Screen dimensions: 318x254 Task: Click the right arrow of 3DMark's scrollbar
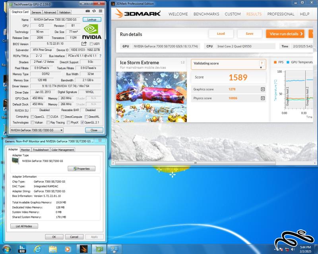click(315, 163)
